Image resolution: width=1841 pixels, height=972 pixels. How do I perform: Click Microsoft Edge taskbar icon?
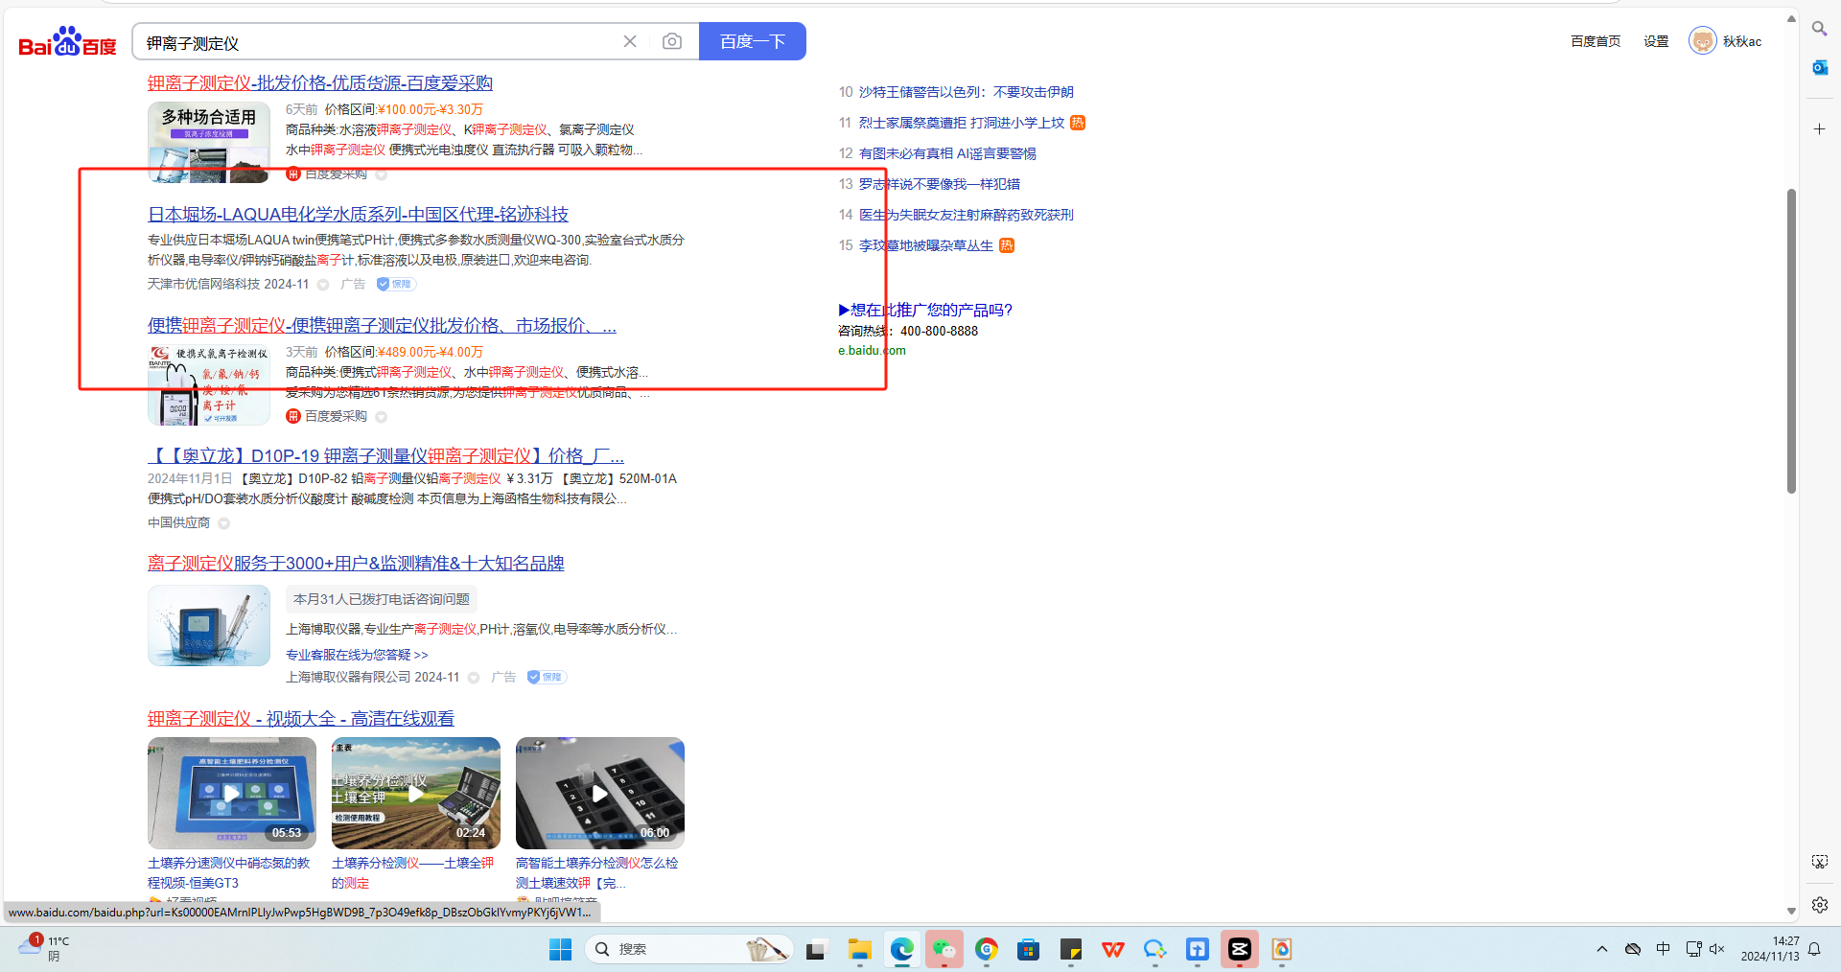point(901,949)
